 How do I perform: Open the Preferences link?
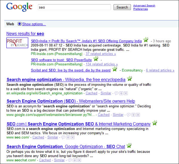(141, 9)
